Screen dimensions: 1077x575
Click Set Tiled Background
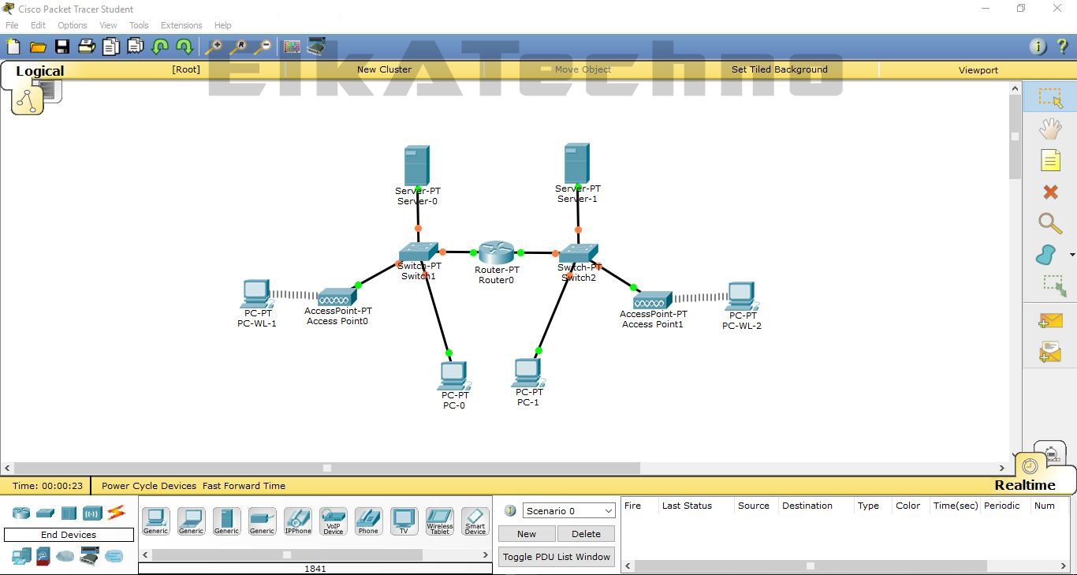(779, 69)
